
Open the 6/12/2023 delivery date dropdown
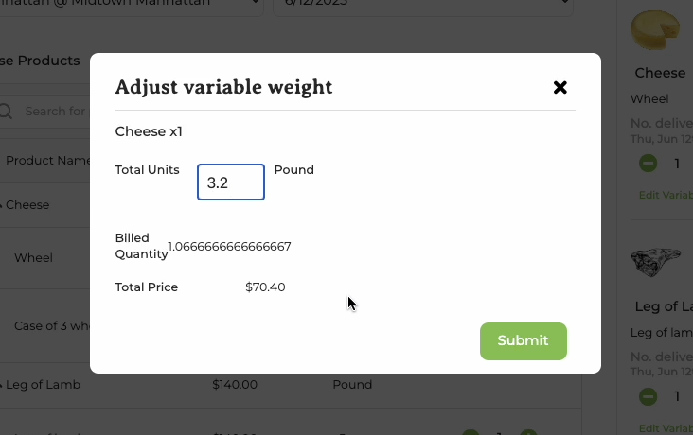pyautogui.click(x=423, y=5)
